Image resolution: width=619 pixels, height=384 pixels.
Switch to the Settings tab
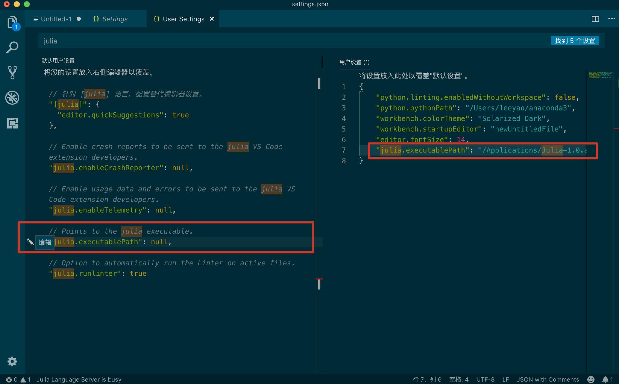tap(115, 19)
